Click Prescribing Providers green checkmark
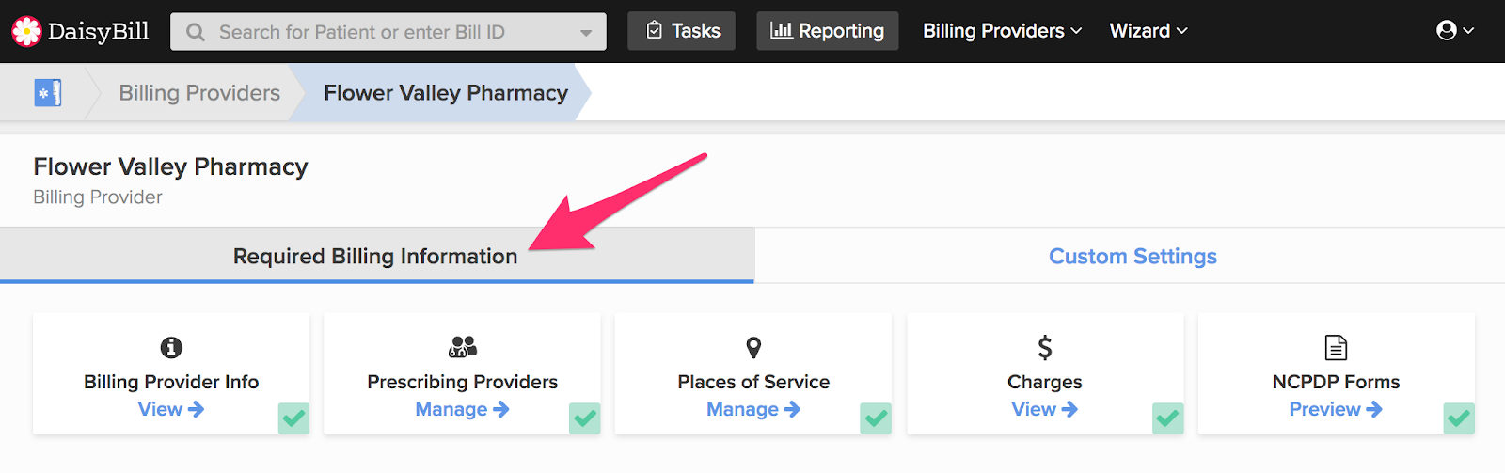Viewport: 1505px width, 473px height. point(585,418)
